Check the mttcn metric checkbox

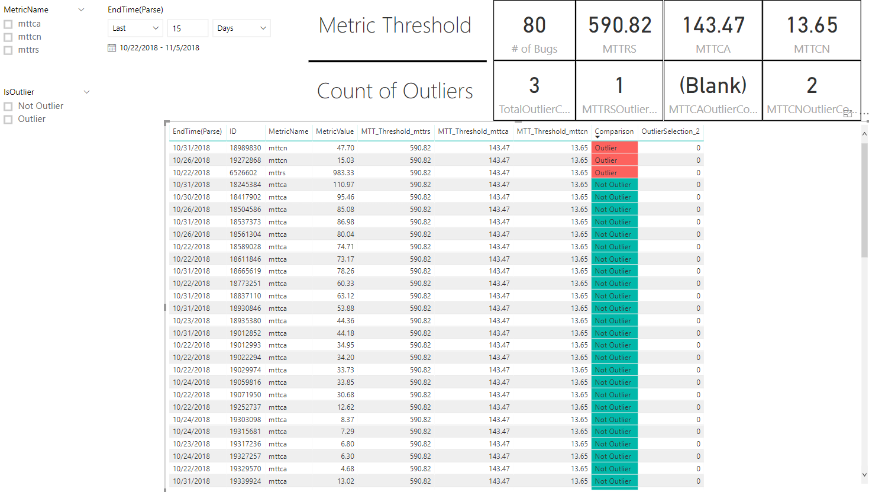coord(8,37)
